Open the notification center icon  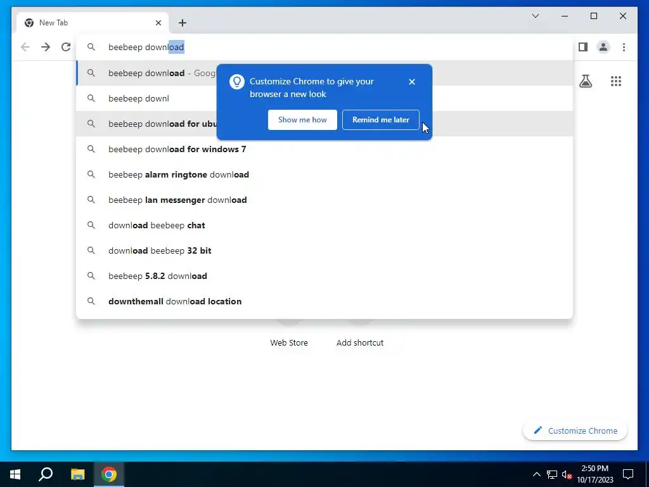pos(628,474)
